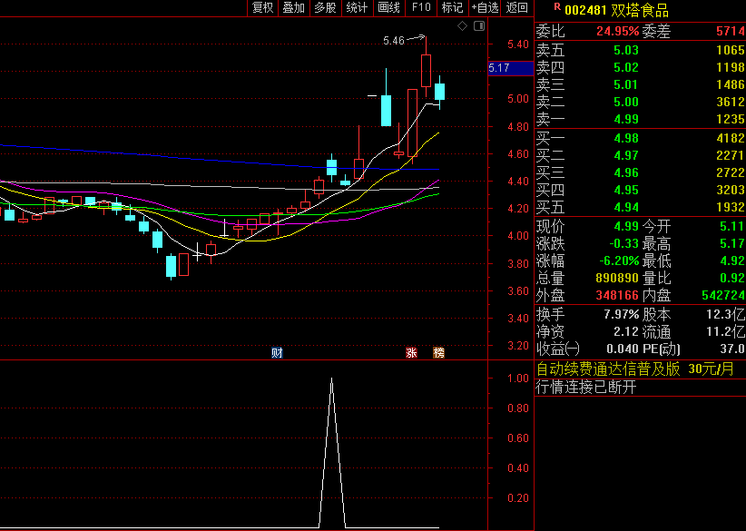Open F10 company information

pyautogui.click(x=420, y=8)
